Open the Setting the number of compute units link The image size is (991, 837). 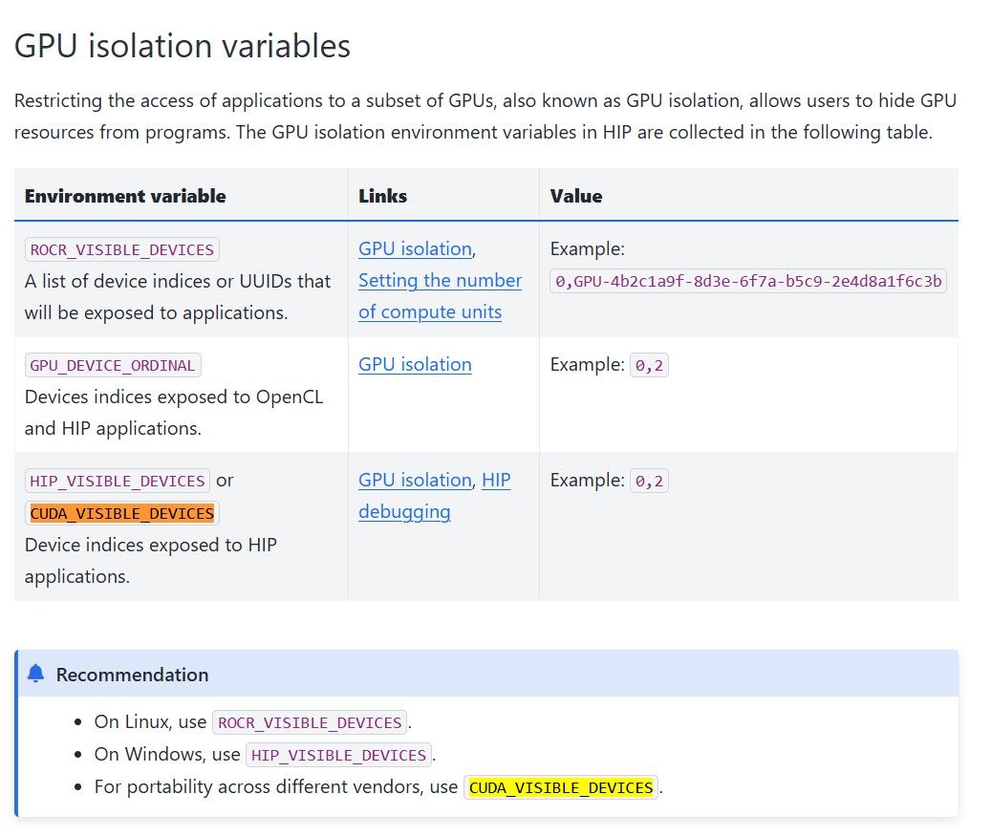[440, 295]
